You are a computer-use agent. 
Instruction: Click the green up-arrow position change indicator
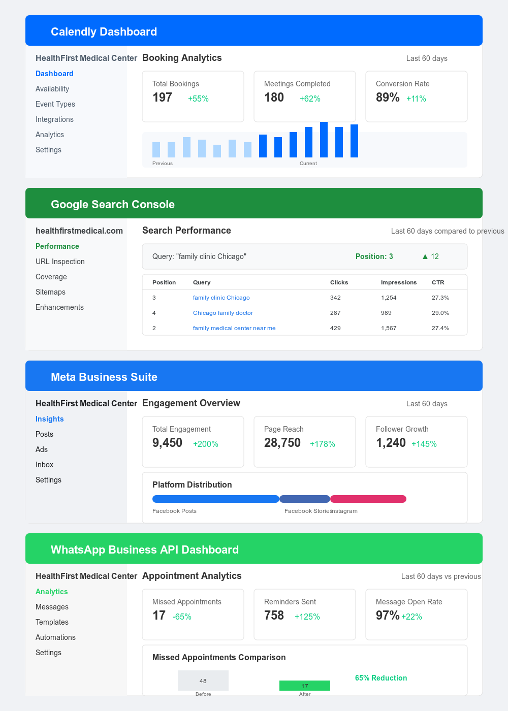click(x=430, y=256)
